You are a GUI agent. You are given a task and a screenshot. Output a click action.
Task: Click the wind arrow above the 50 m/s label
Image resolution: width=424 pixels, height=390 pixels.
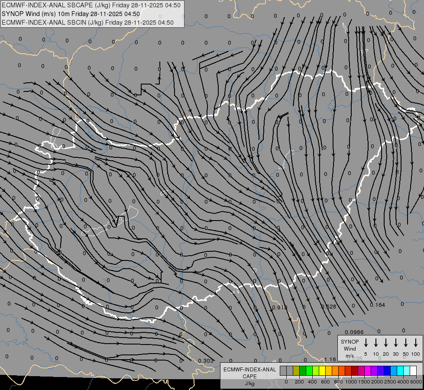tap(406, 343)
